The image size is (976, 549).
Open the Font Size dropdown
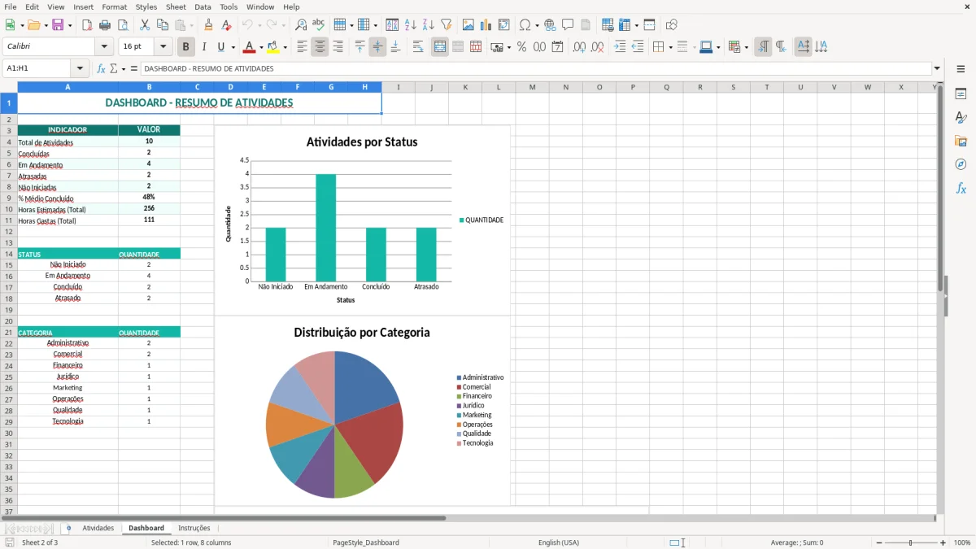click(163, 47)
